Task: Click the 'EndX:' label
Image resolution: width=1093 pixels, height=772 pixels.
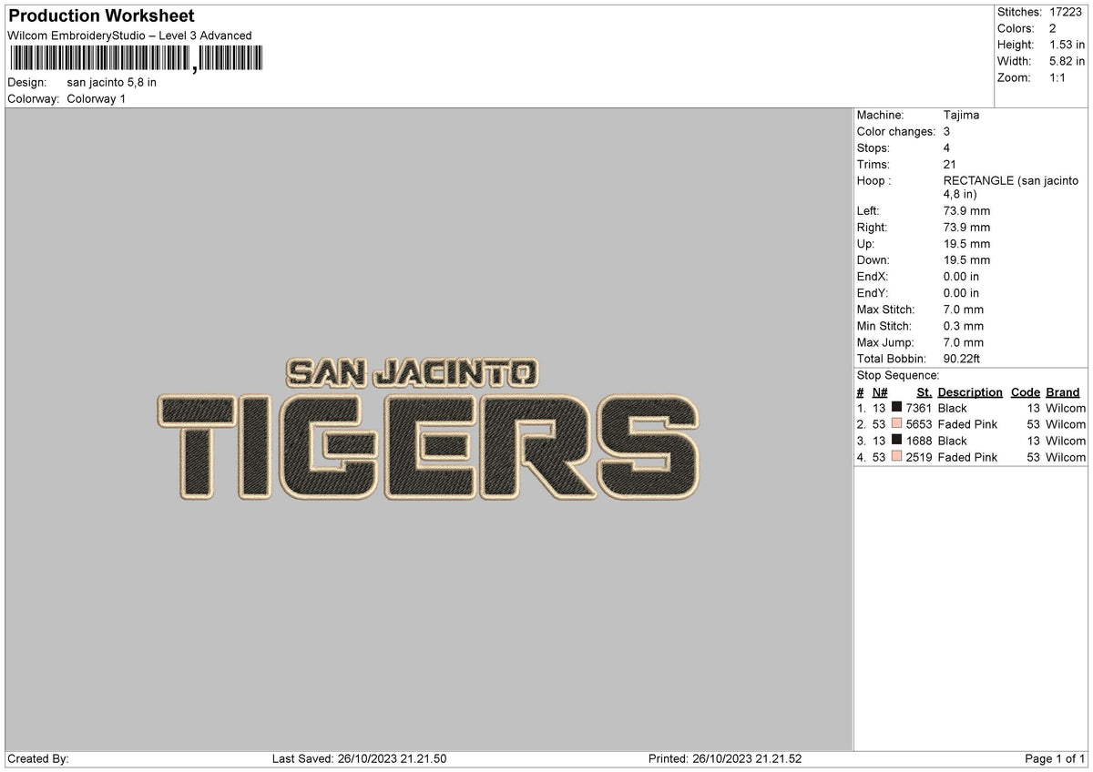Action: [x=873, y=276]
